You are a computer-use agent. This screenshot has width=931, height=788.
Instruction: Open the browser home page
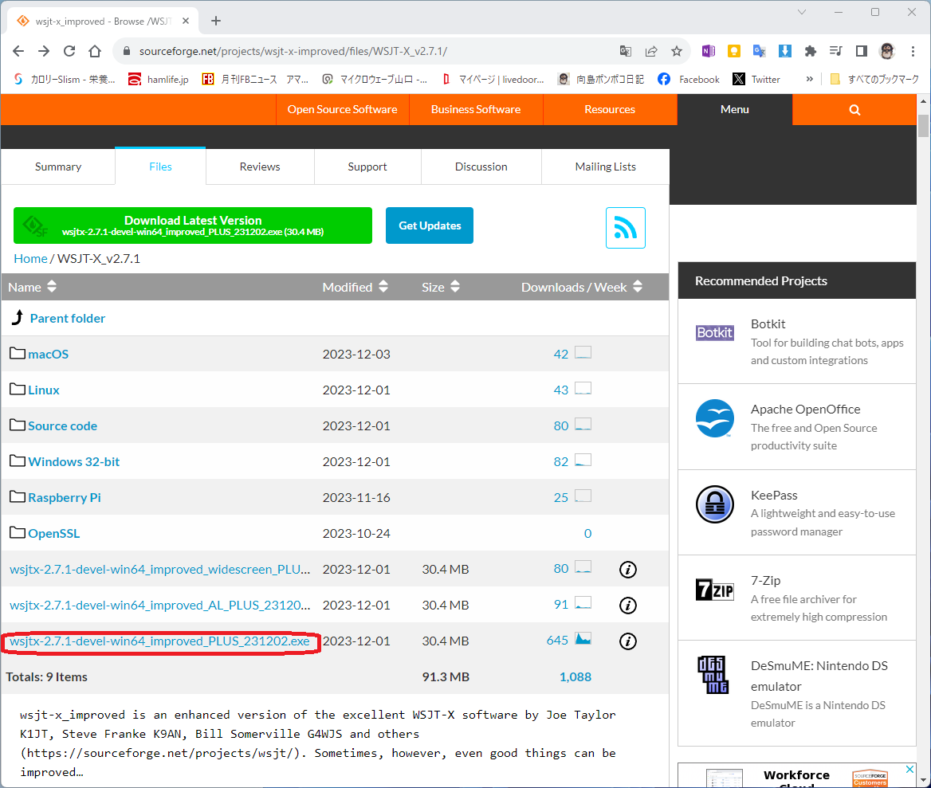(x=95, y=51)
